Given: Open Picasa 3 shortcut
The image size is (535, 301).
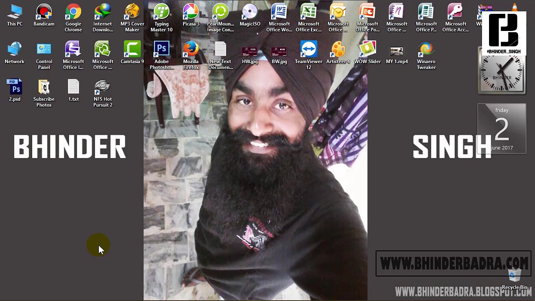Looking at the screenshot, I should pos(191,15).
